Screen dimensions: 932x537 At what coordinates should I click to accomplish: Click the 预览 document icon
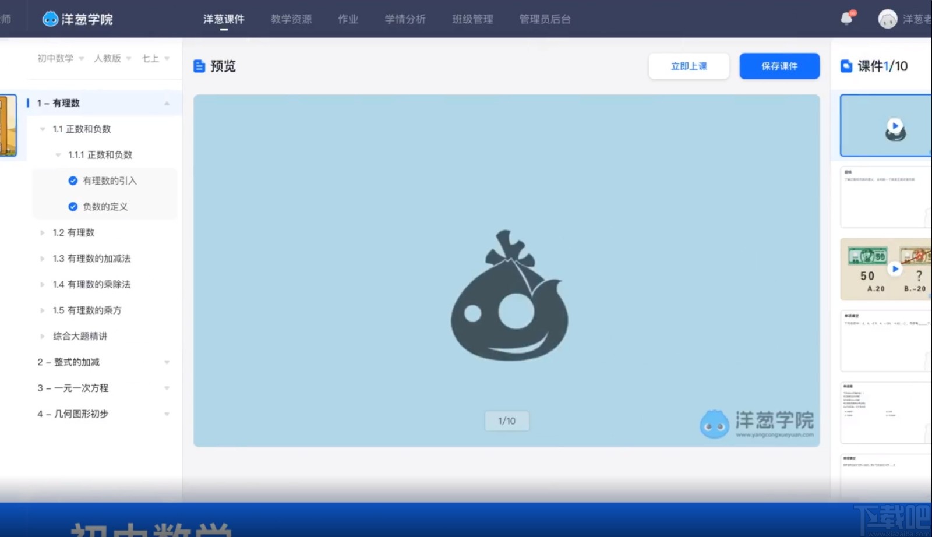pos(199,66)
